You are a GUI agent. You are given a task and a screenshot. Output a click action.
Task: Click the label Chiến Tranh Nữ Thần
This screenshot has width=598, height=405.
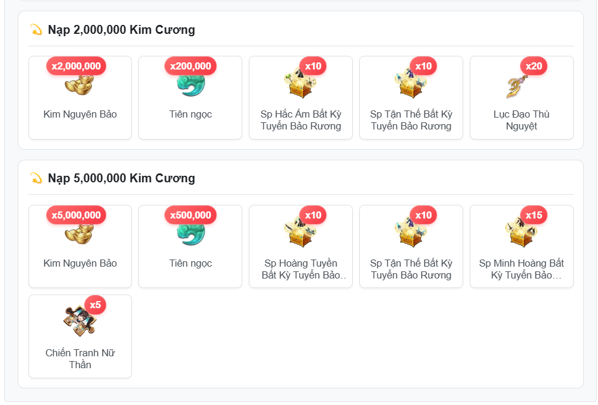pyautogui.click(x=80, y=359)
